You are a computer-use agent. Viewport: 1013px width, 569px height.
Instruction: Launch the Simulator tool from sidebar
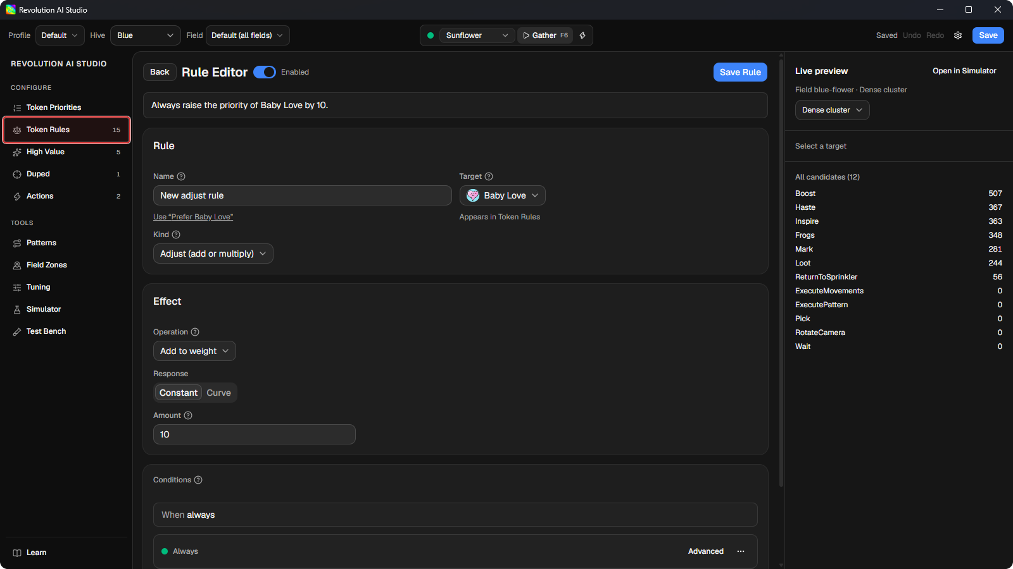[x=66, y=309]
